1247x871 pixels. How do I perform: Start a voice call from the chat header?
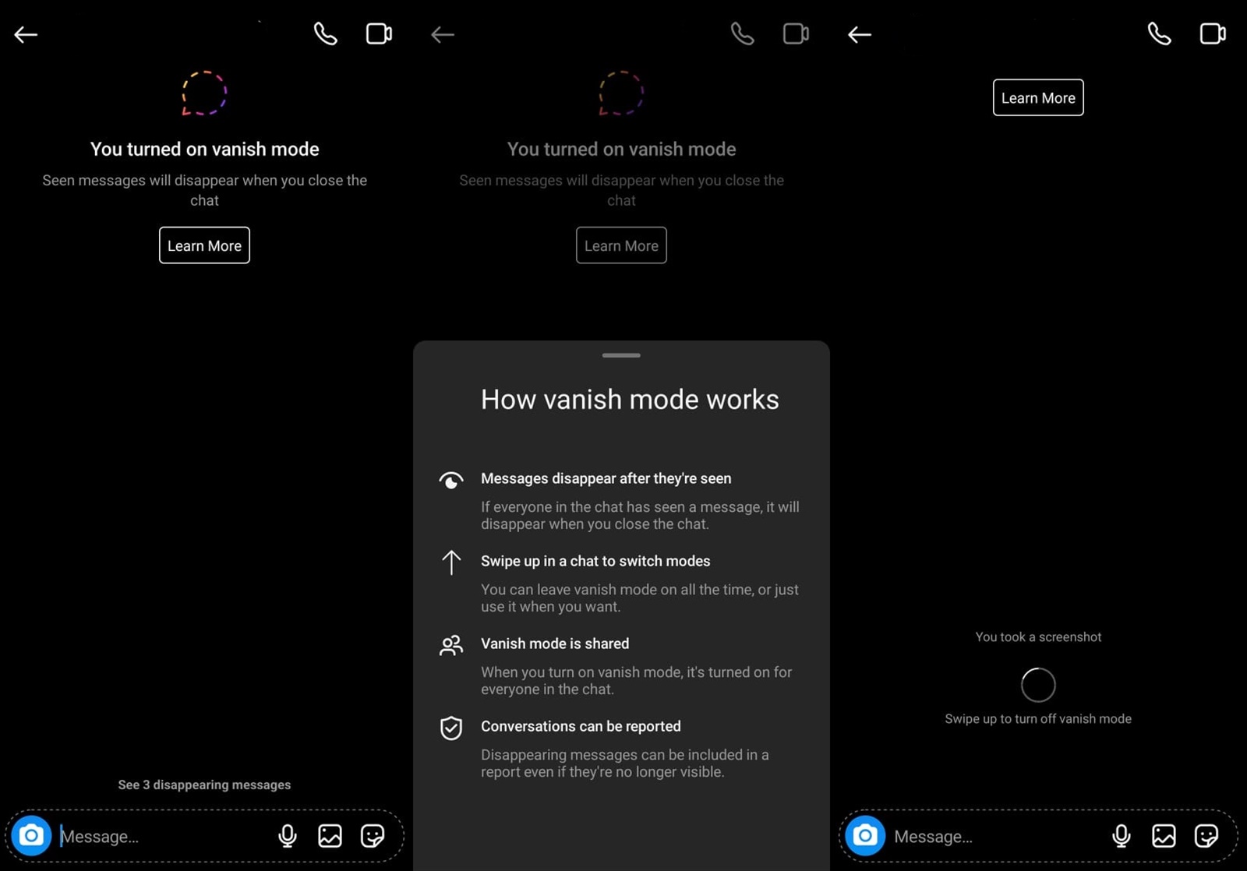click(325, 33)
